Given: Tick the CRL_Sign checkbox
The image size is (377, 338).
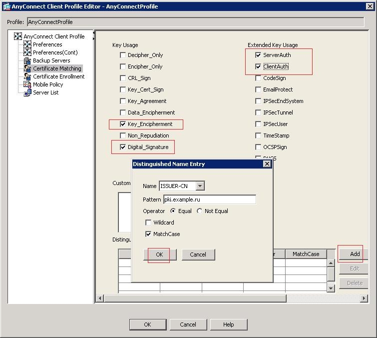Looking at the screenshot, I should coord(123,78).
